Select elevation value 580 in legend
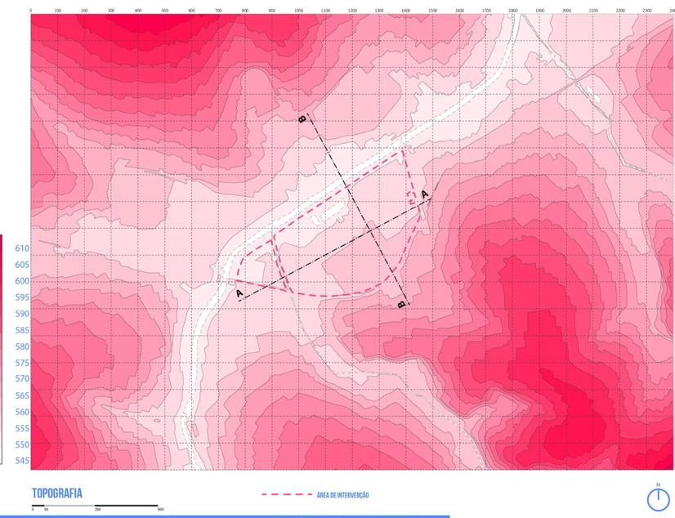 click(x=22, y=346)
